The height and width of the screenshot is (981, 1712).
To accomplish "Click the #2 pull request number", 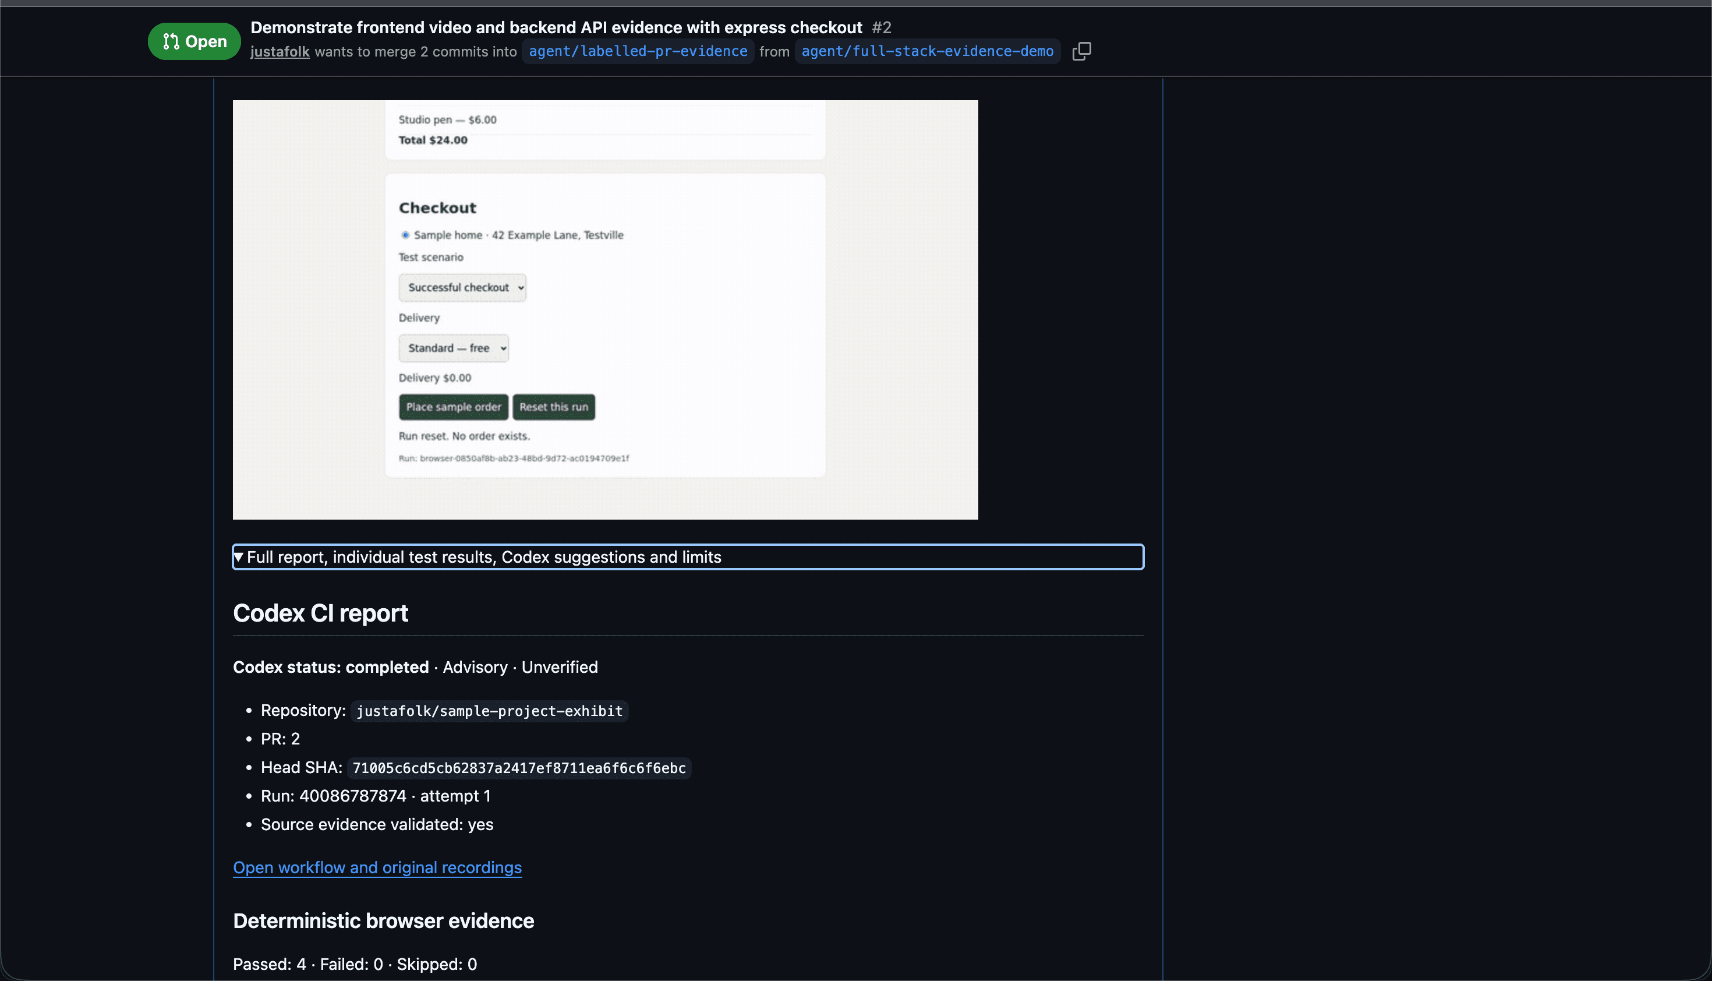I will (x=882, y=27).
